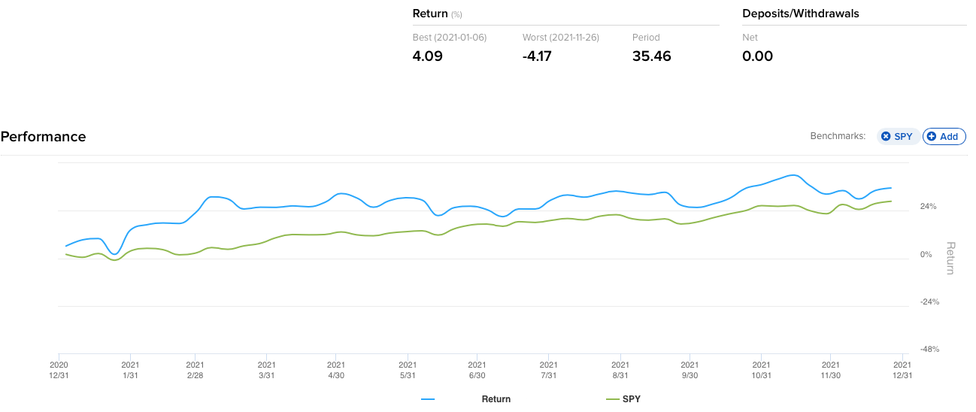Image resolution: width=976 pixels, height=412 pixels.
Task: Remove the SPY benchmark with its X icon
Action: click(886, 136)
